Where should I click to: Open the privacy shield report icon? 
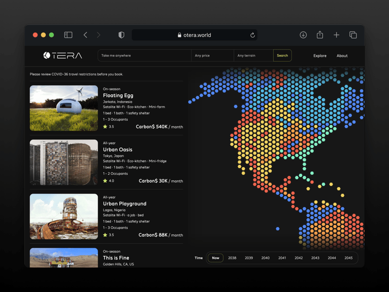[121, 35]
